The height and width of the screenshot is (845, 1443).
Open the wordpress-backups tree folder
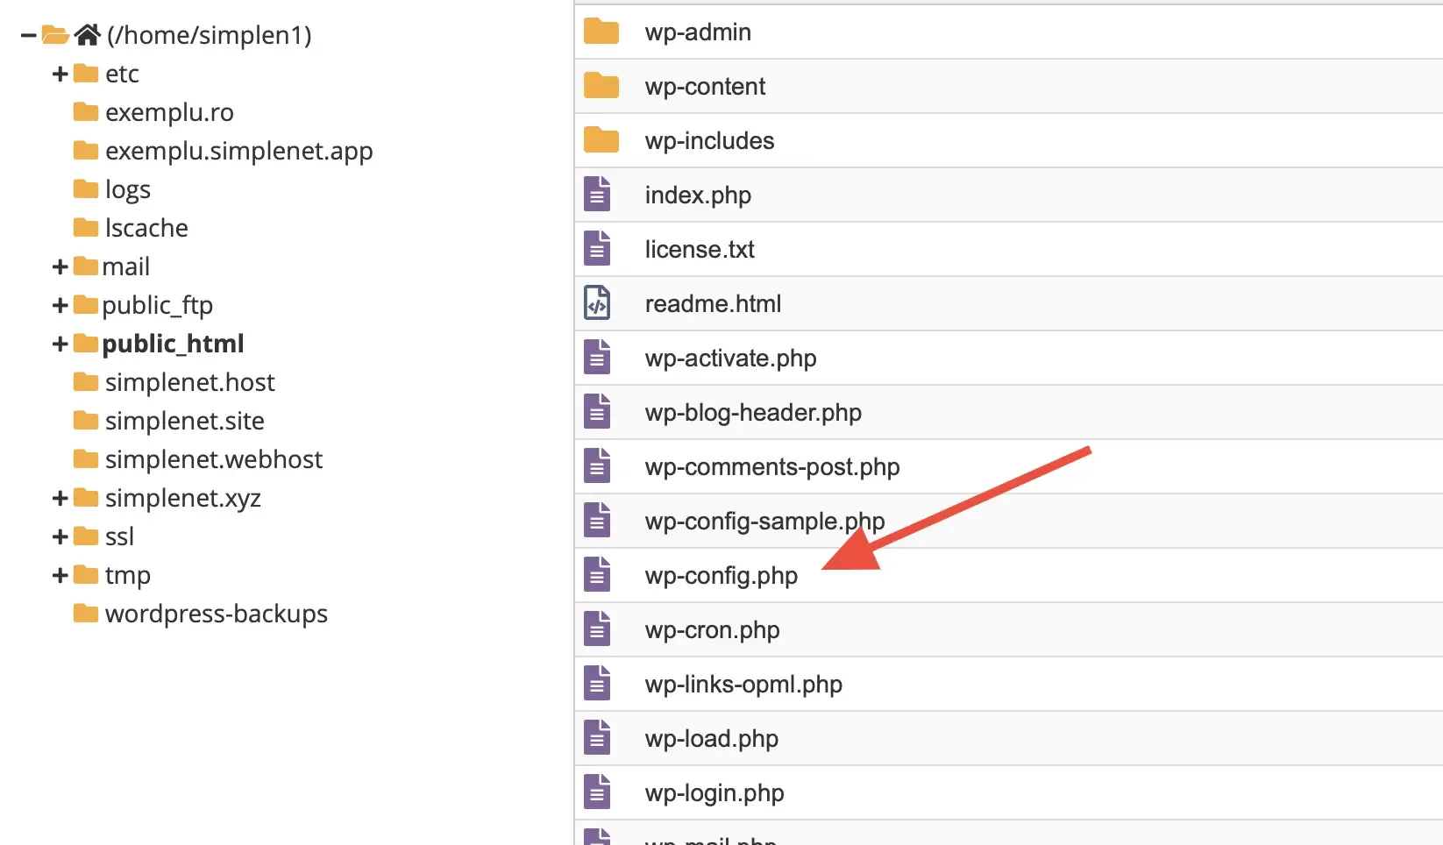[216, 614]
